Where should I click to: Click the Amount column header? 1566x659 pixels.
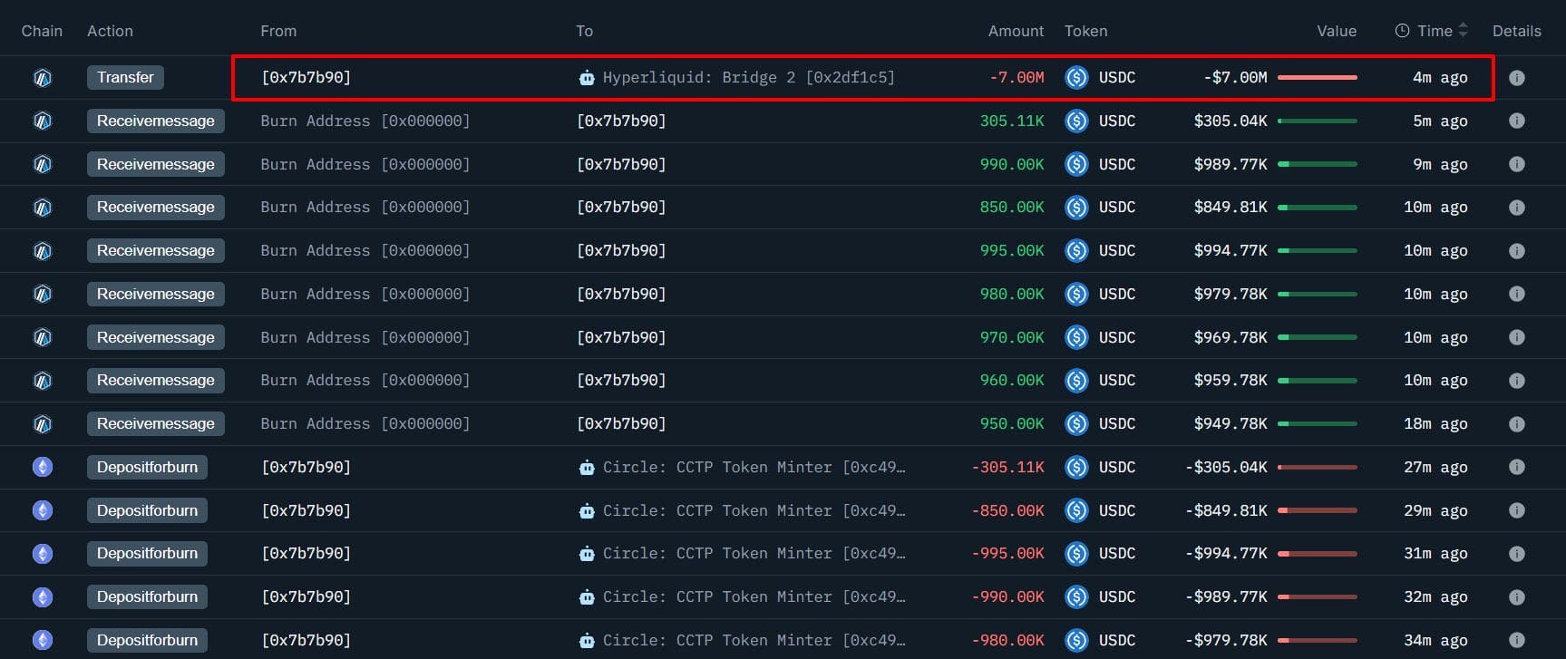(1016, 31)
